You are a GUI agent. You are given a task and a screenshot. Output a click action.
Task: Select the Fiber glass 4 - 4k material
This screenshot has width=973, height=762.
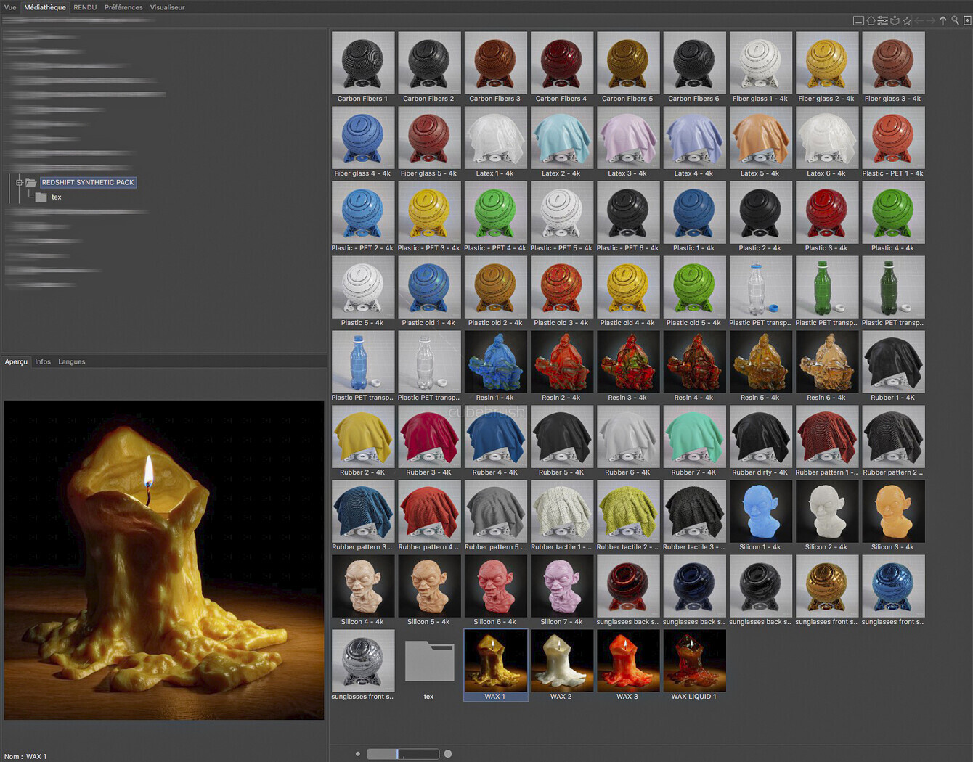coord(363,142)
